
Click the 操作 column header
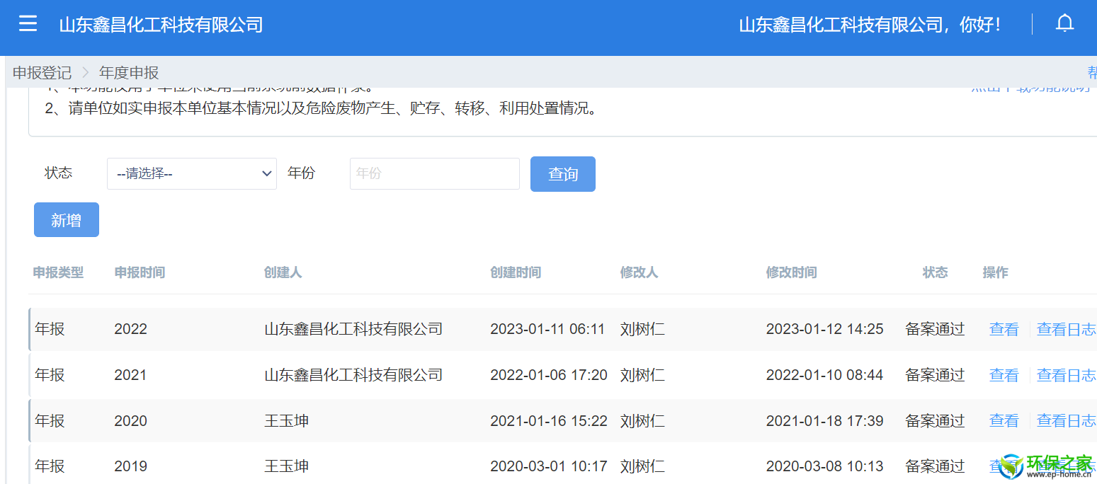(996, 272)
